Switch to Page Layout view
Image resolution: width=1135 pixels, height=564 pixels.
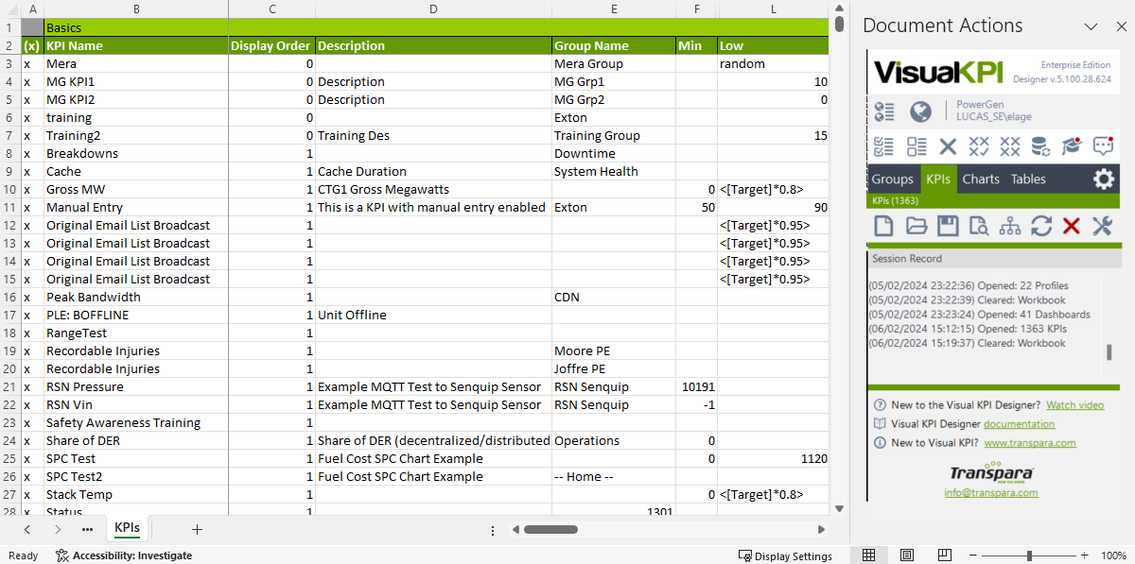pyautogui.click(x=906, y=555)
